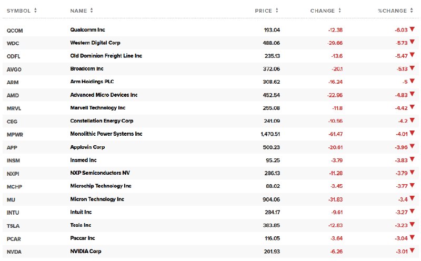421x261 pixels.
Task: Click the PRICE column header label
Action: coord(264,11)
